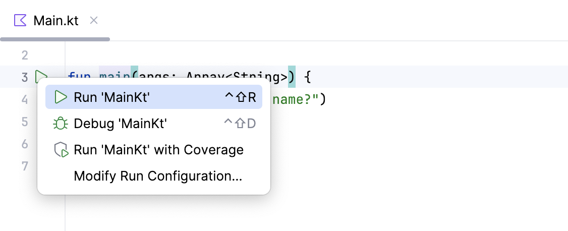Open Modify Run Configuration...
The width and height of the screenshot is (568, 231).
point(158,176)
